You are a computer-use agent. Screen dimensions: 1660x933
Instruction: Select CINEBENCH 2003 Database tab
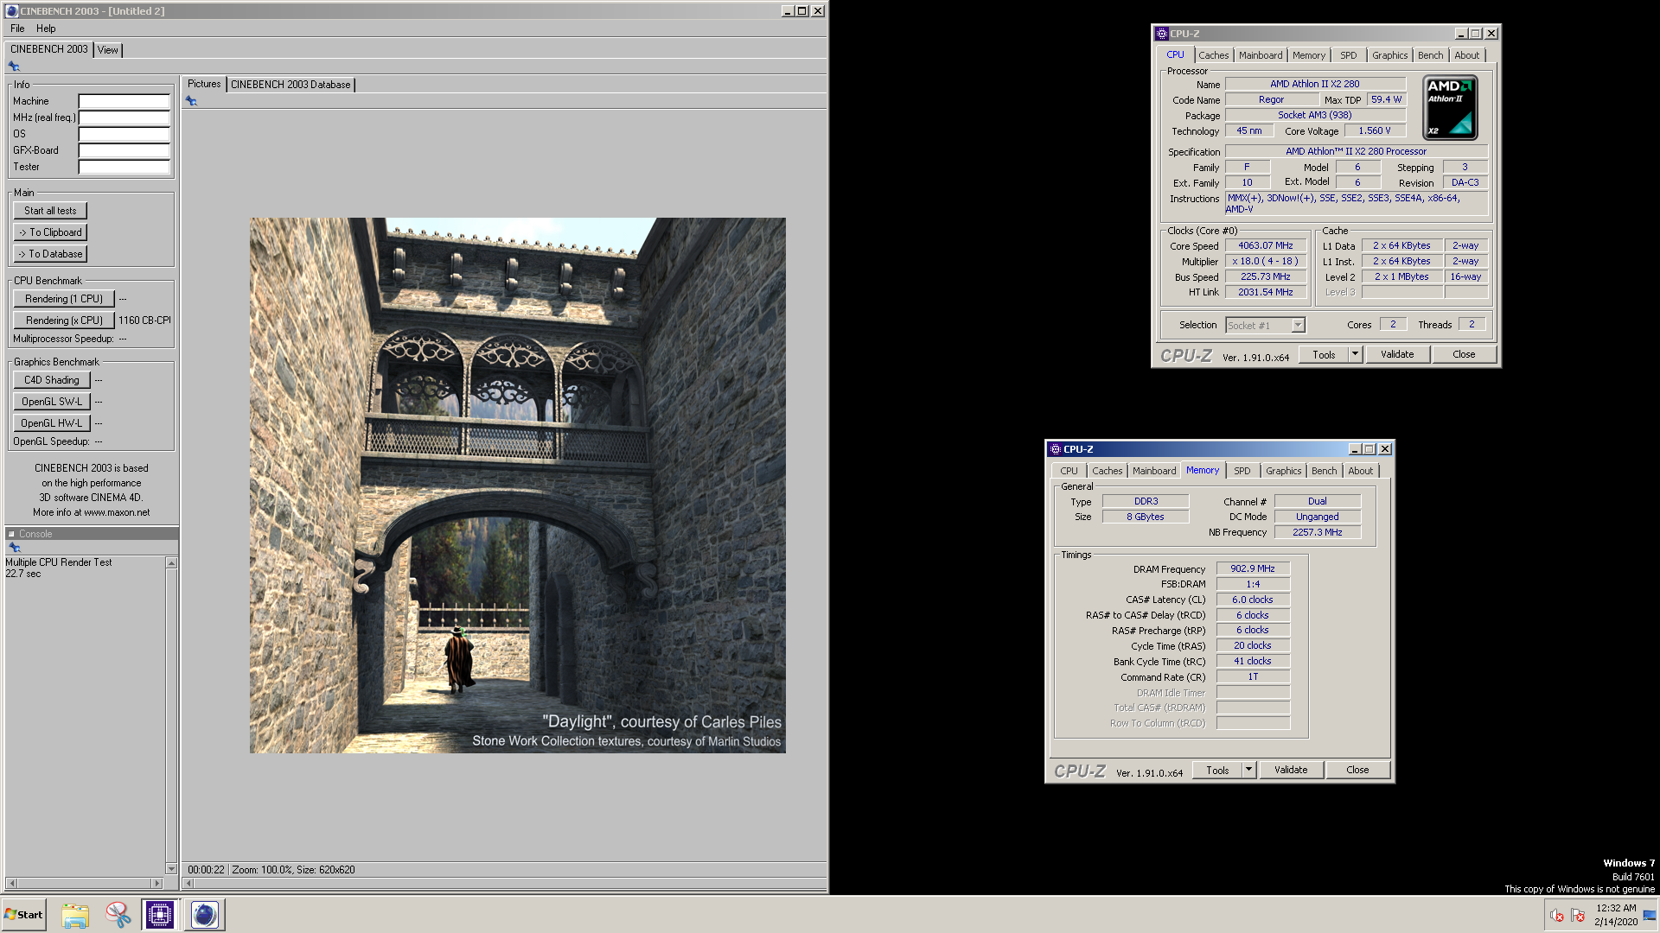point(290,85)
